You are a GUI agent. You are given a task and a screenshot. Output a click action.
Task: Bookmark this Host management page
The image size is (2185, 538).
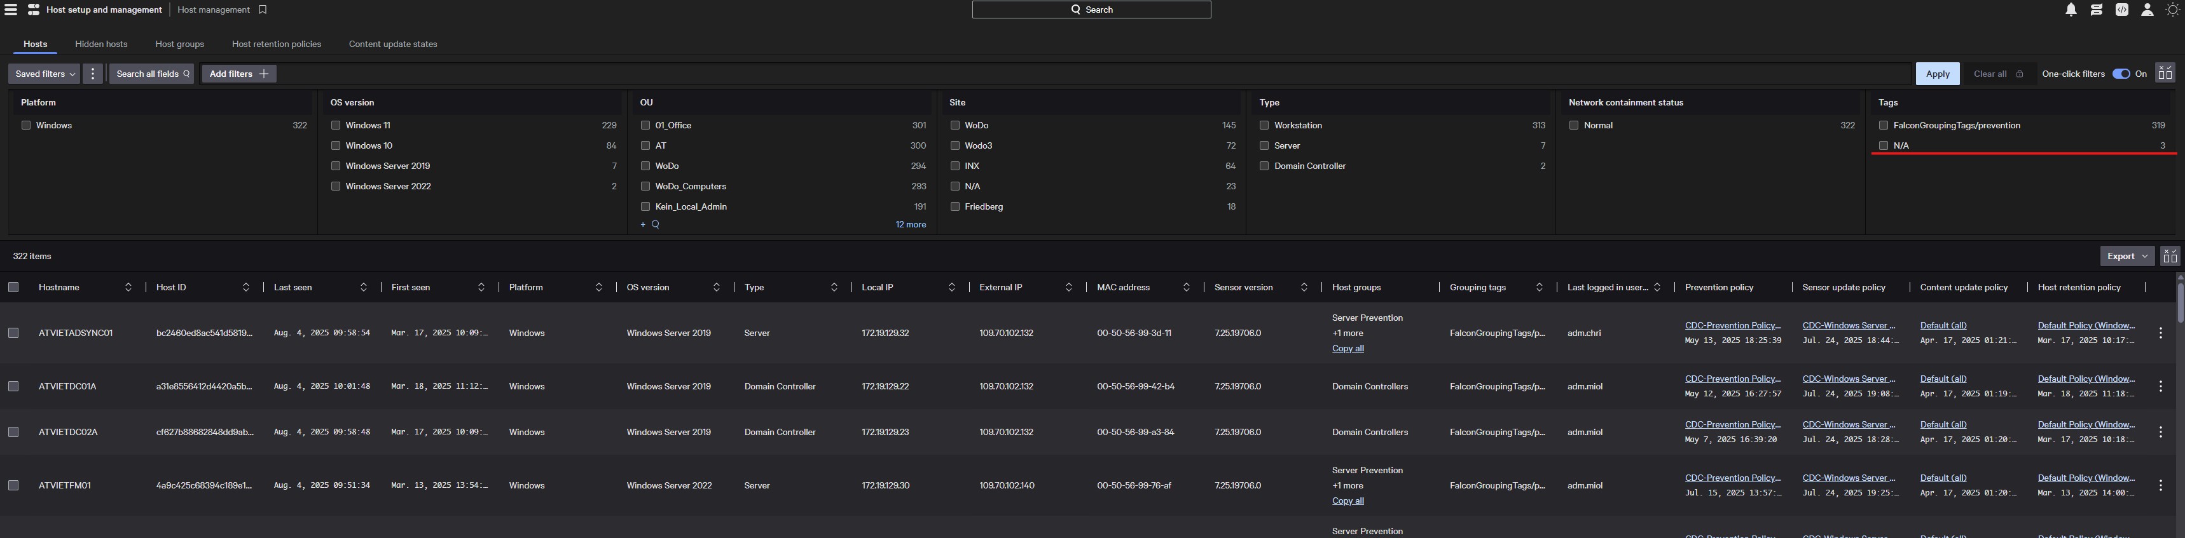pos(262,10)
